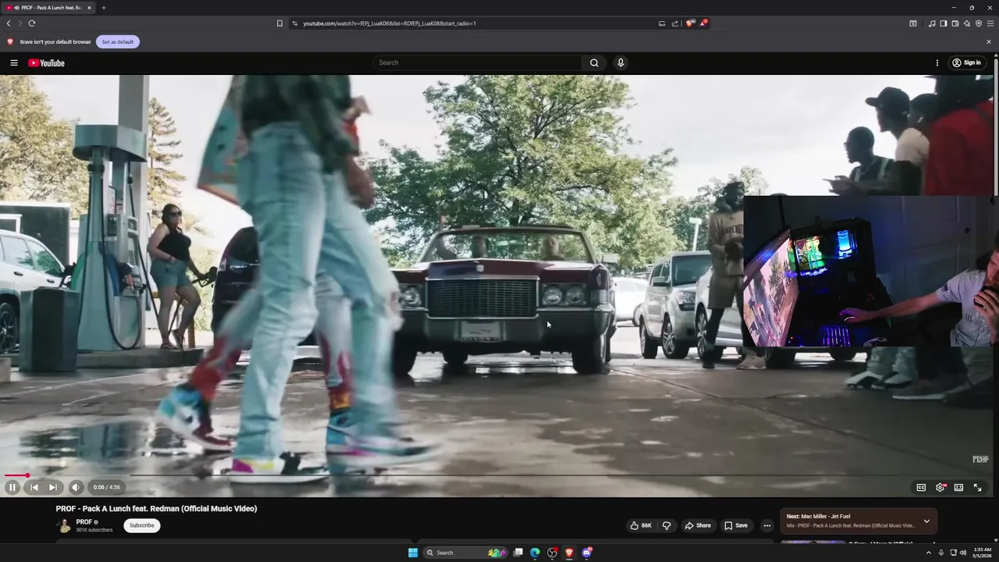Open Task View on taskbar
This screenshot has width=999, height=562.
click(517, 553)
